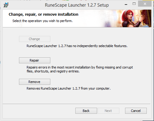
Task: Go Back to the previous setup page
Action: point(86,111)
